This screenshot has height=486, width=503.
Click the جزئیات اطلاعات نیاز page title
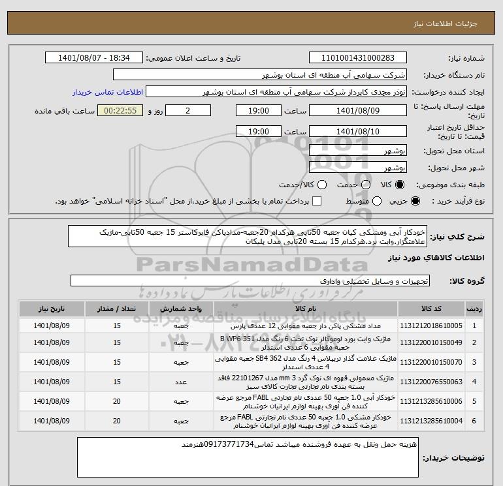pos(446,23)
